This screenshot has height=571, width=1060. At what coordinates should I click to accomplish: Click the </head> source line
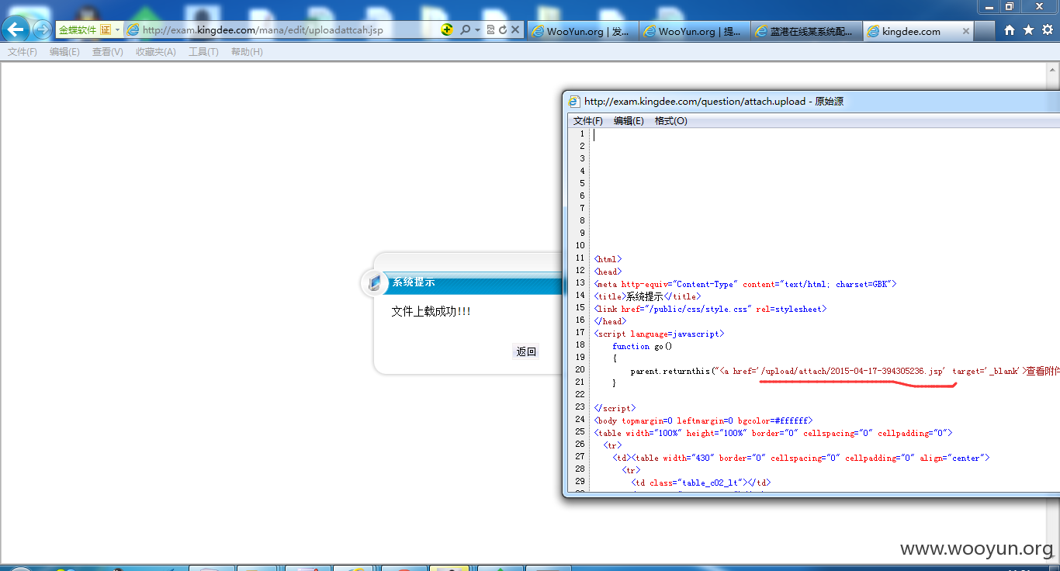tap(610, 321)
